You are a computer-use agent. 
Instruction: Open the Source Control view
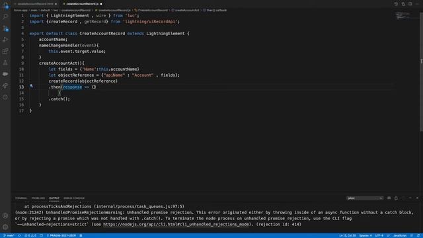(5, 28)
